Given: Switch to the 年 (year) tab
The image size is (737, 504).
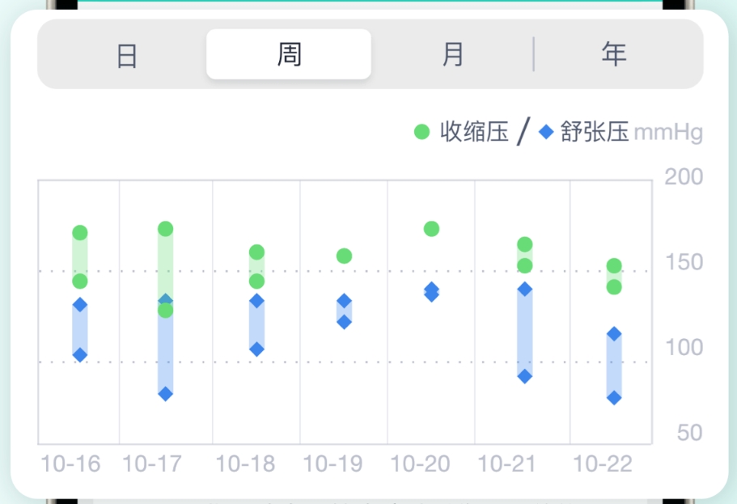Looking at the screenshot, I should 614,55.
